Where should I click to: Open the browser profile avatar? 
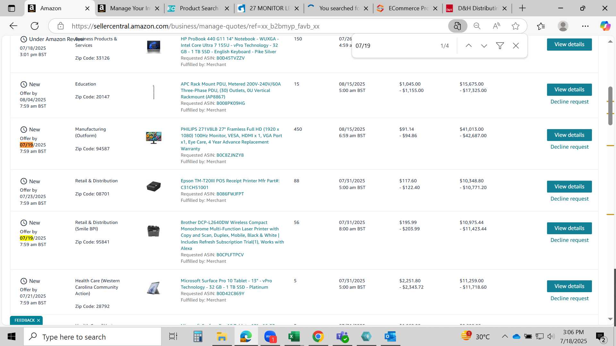point(563,26)
